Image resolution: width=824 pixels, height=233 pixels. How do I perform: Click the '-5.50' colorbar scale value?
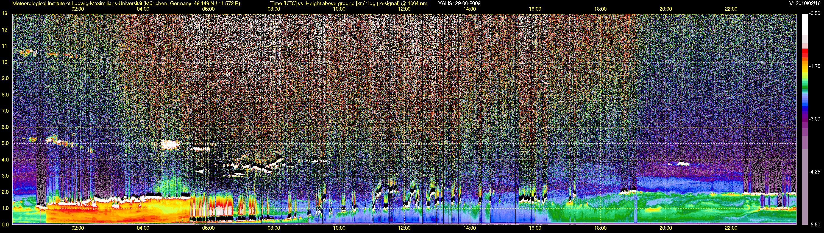pos(814,225)
